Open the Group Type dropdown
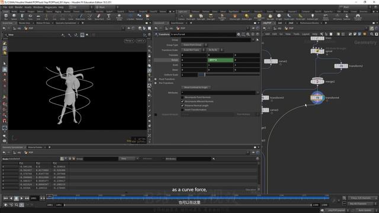This screenshot has height=213, width=379. 194,45
